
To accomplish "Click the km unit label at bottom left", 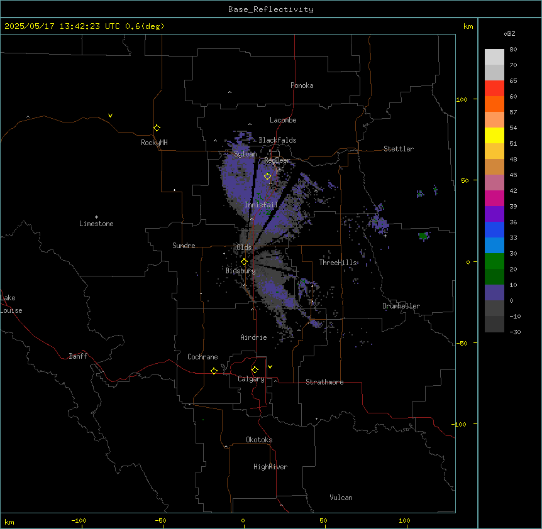I will point(9,521).
